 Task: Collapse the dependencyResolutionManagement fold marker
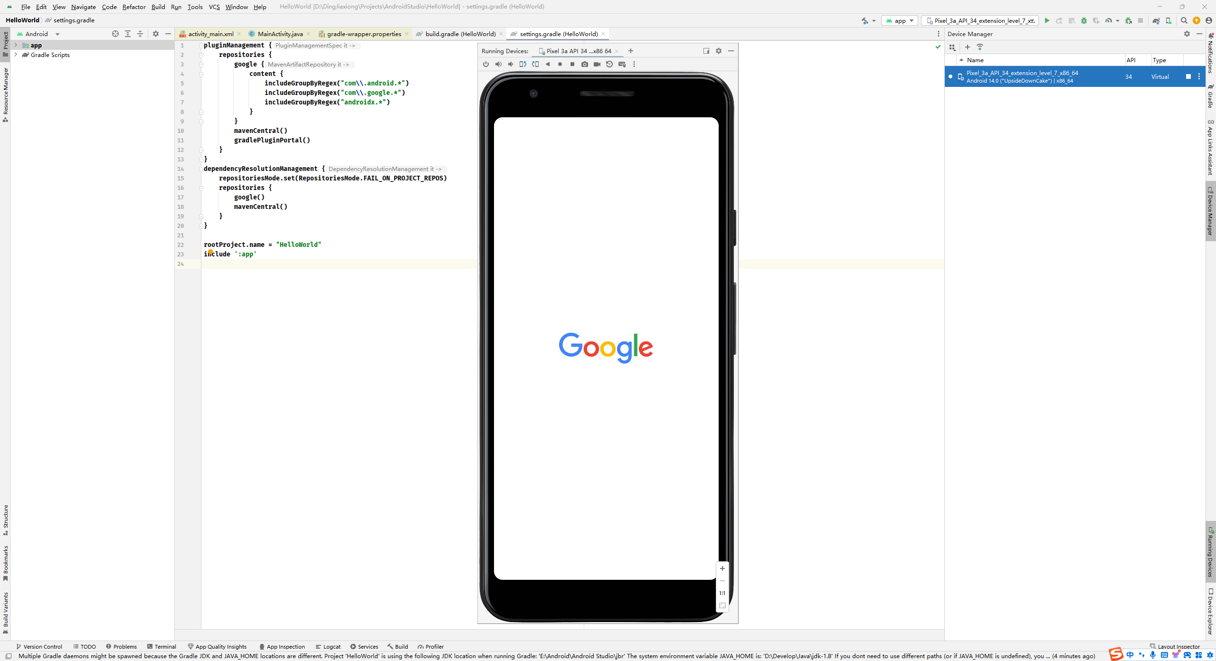201,169
